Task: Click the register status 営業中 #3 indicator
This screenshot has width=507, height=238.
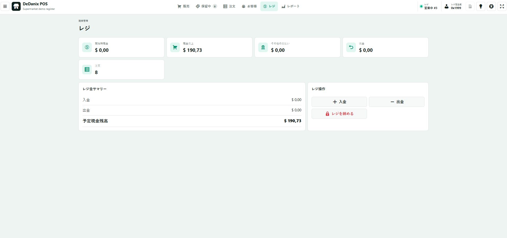Action: pos(428,6)
